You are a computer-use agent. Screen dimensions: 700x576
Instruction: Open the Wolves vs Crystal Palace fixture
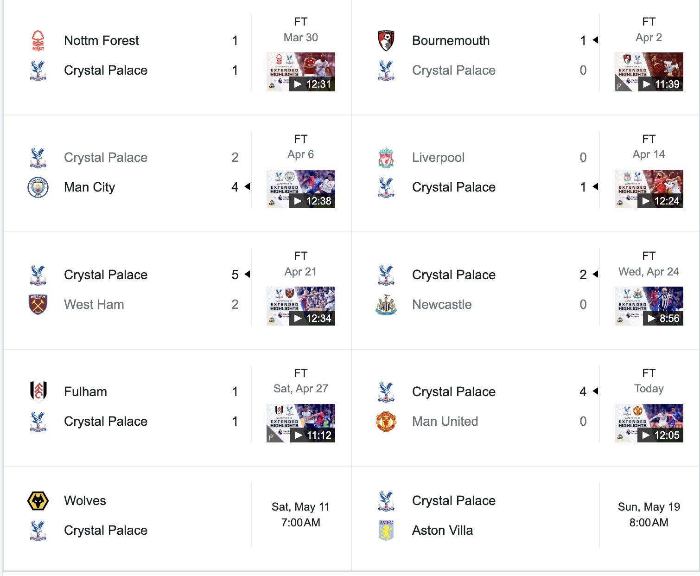[178, 515]
